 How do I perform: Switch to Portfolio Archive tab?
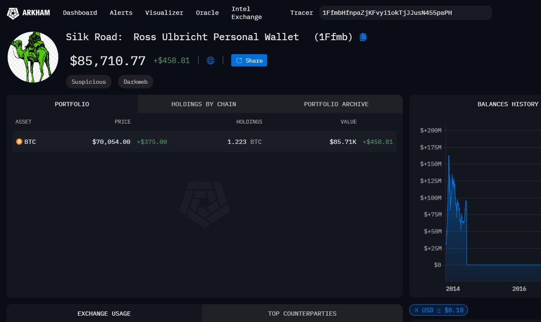click(336, 104)
